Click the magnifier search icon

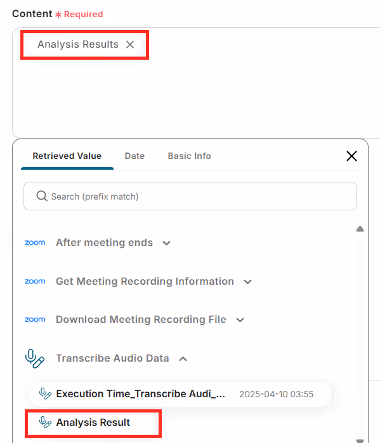[42, 196]
